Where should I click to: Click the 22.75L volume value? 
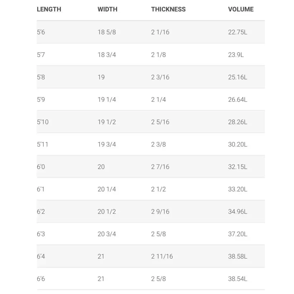coord(237,32)
